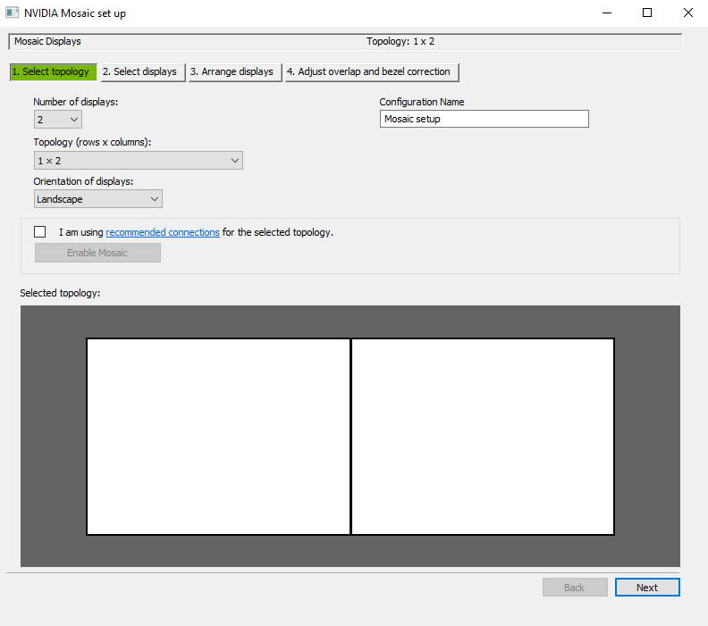Follow the recommended connections link

click(x=163, y=232)
